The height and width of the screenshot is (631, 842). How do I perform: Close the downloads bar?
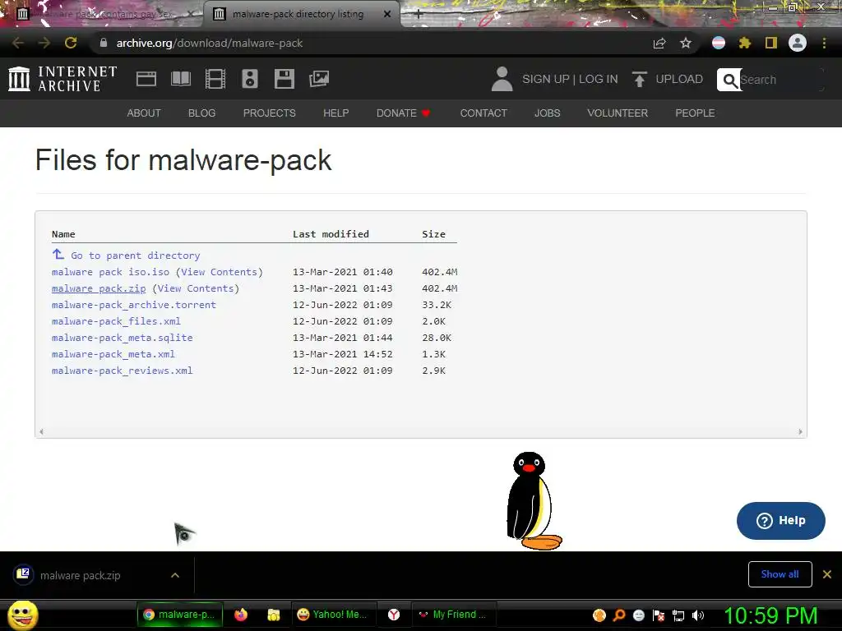click(827, 574)
